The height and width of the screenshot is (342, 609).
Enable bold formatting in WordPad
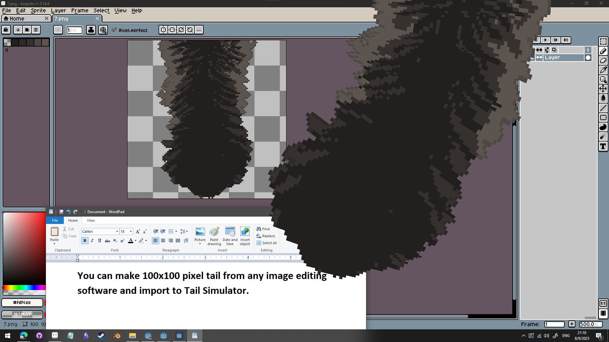pyautogui.click(x=84, y=240)
